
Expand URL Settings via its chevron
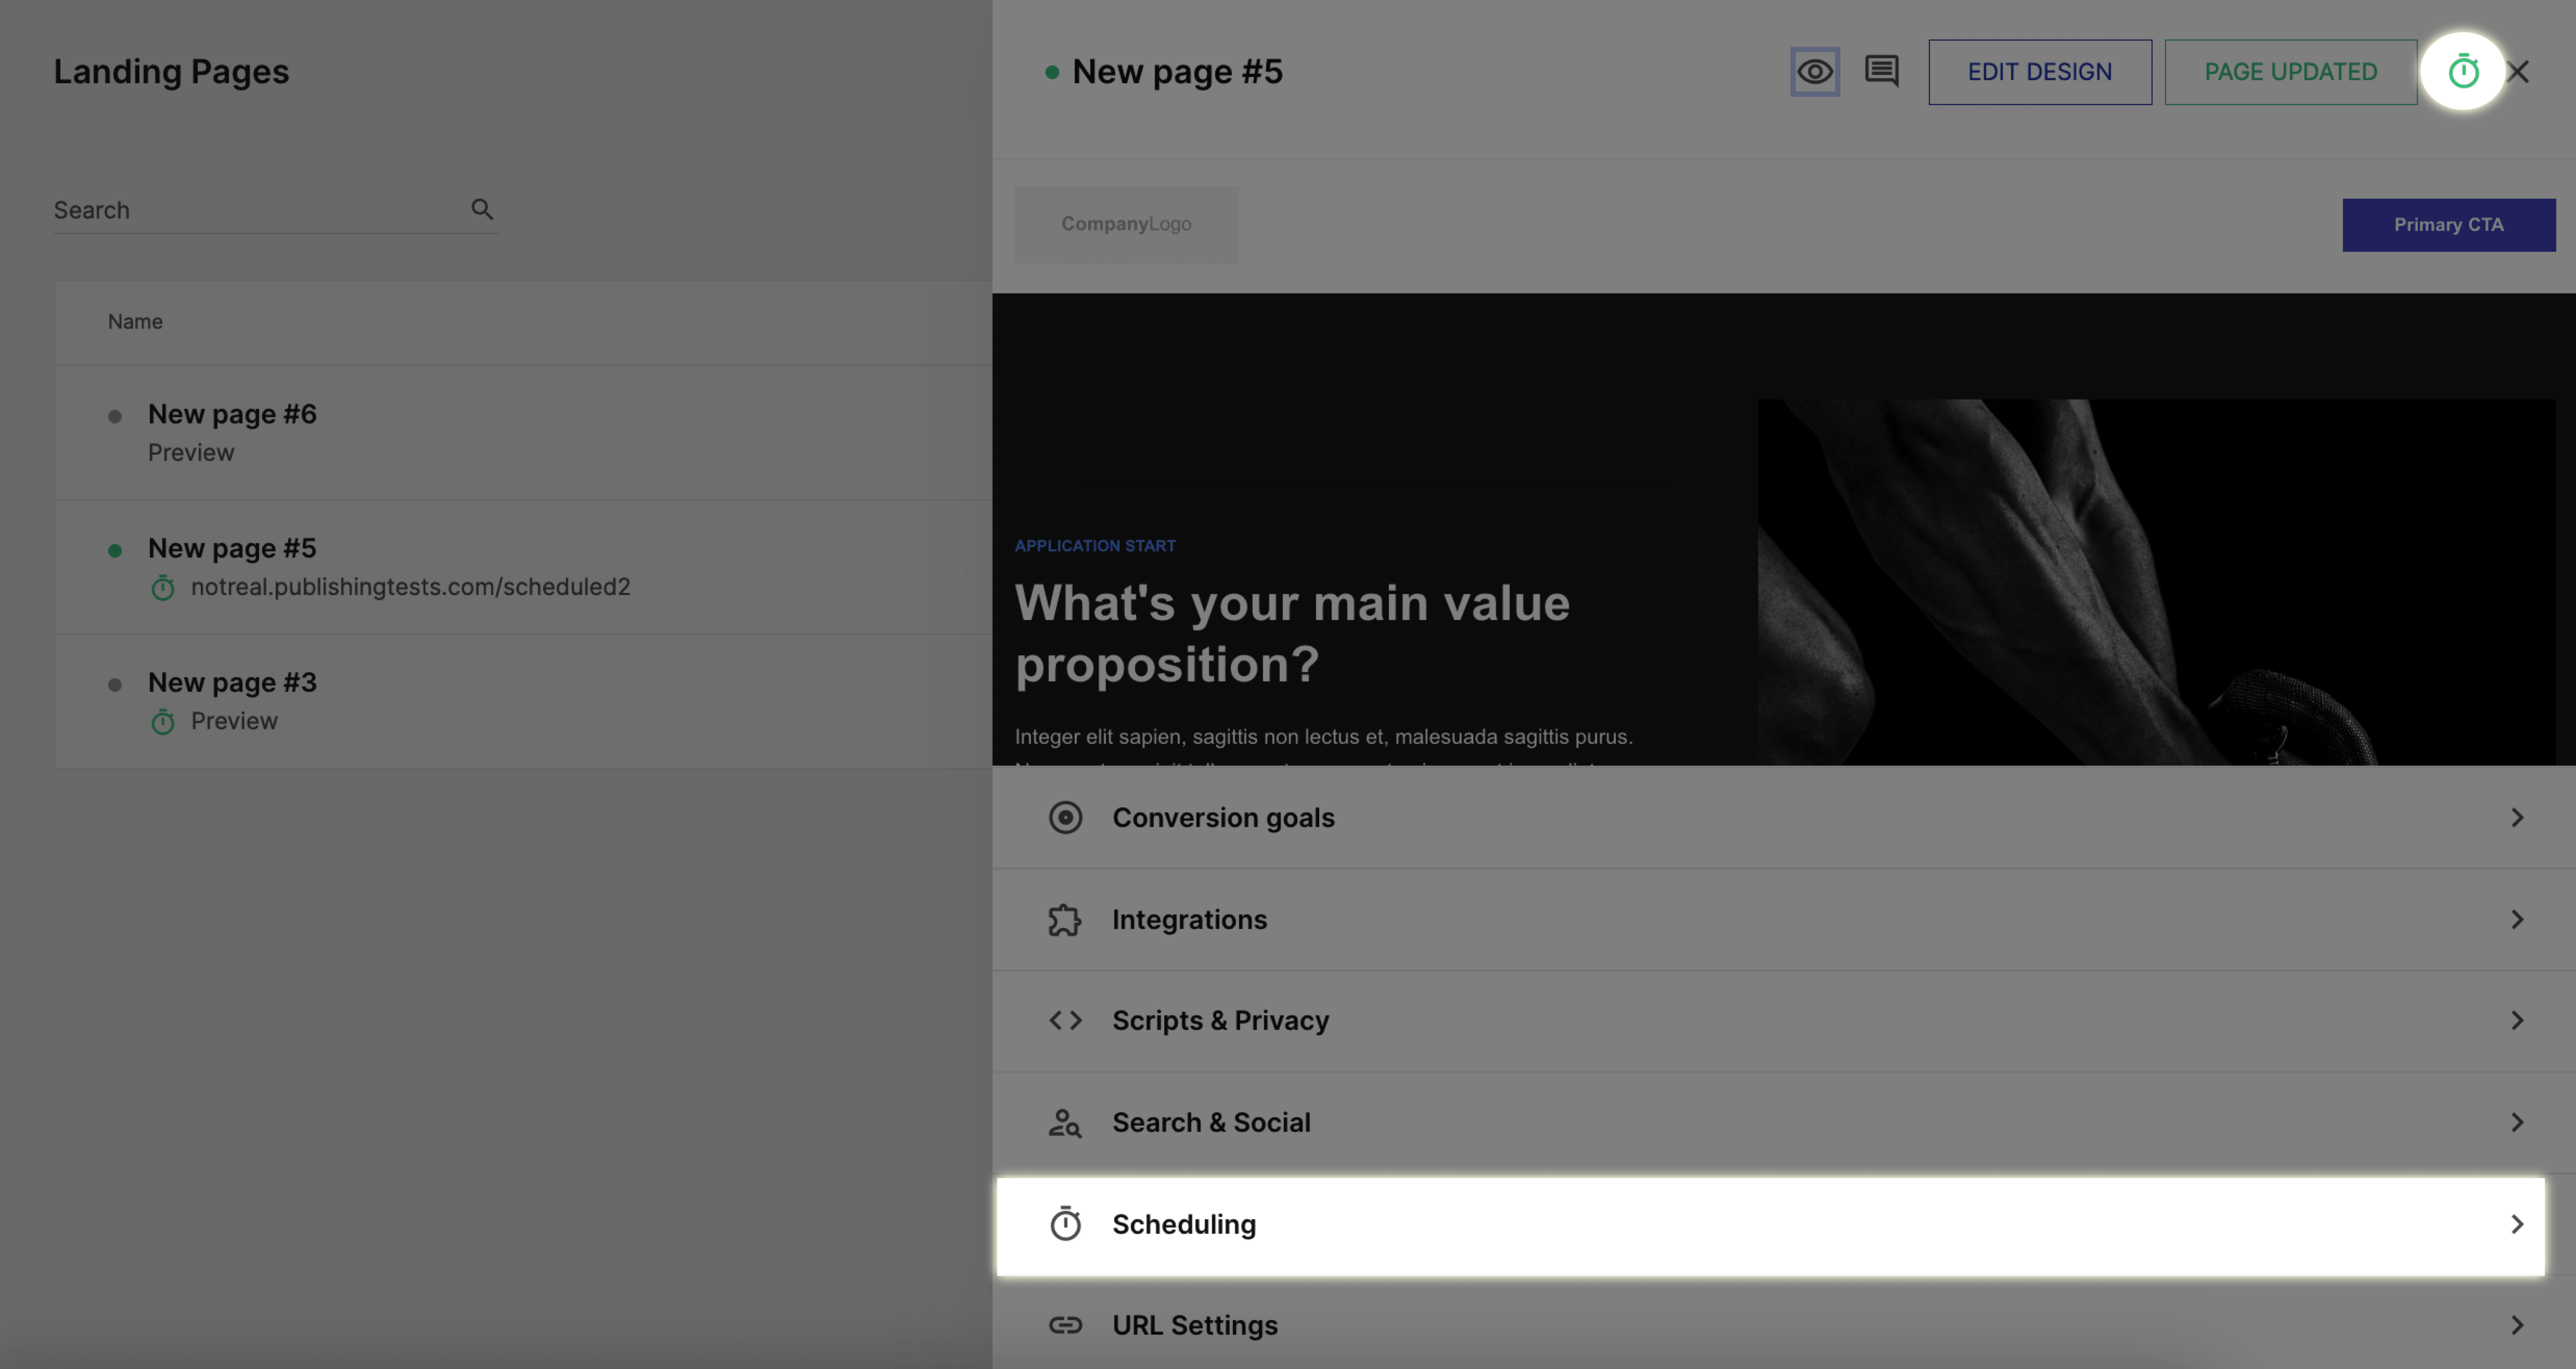click(x=2517, y=1326)
